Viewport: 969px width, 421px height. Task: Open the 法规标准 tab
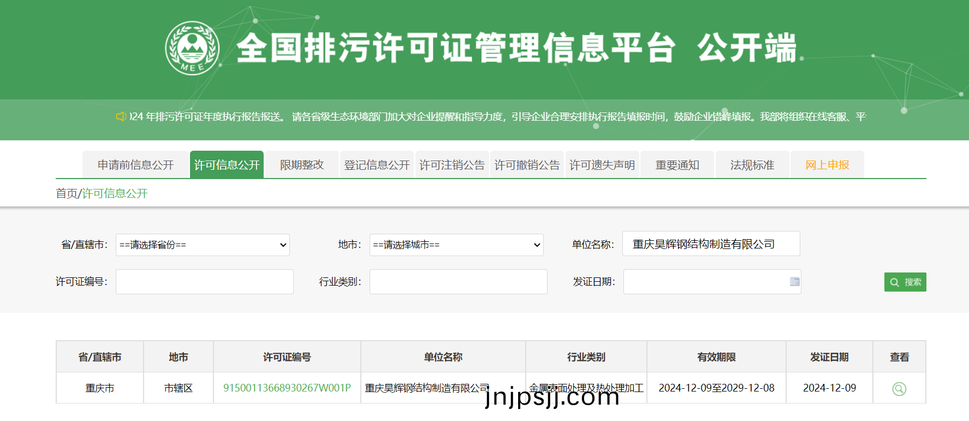pyautogui.click(x=752, y=165)
